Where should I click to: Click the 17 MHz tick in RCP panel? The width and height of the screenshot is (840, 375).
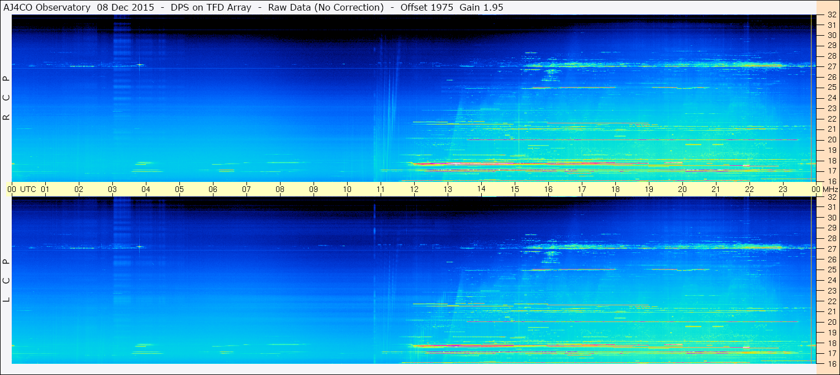[x=832, y=171]
